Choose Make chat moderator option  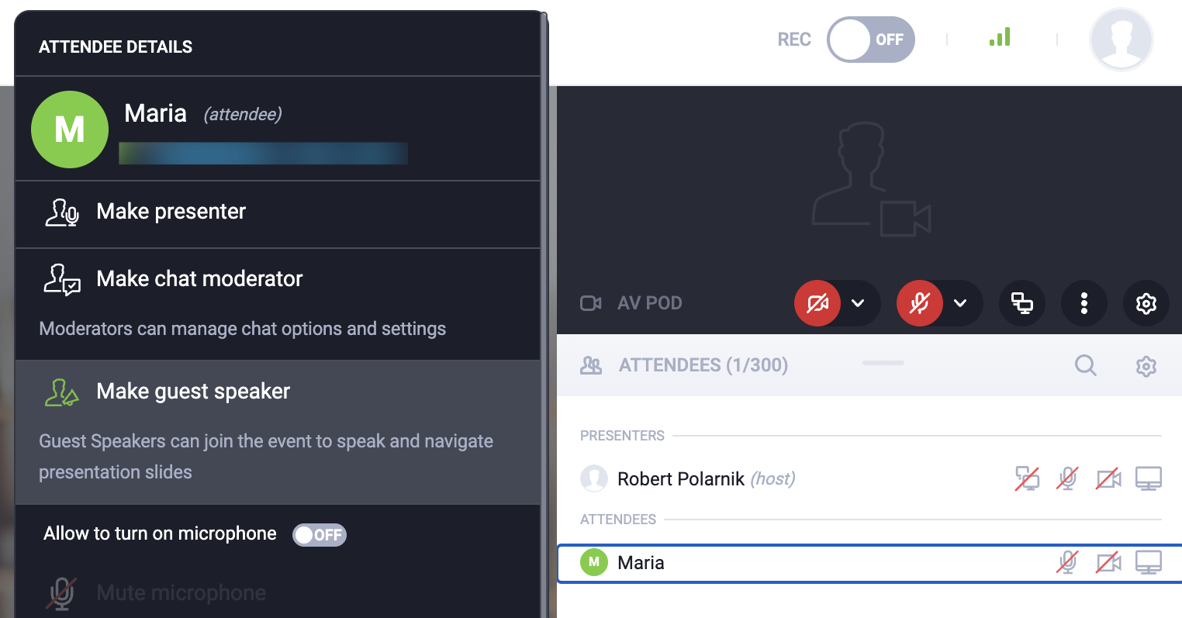[x=199, y=279]
